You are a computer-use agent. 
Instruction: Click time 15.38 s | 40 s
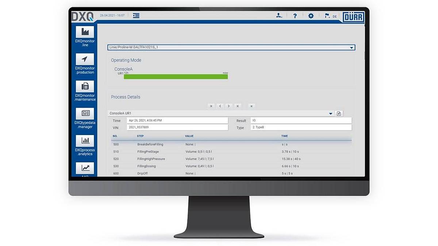tap(291, 159)
